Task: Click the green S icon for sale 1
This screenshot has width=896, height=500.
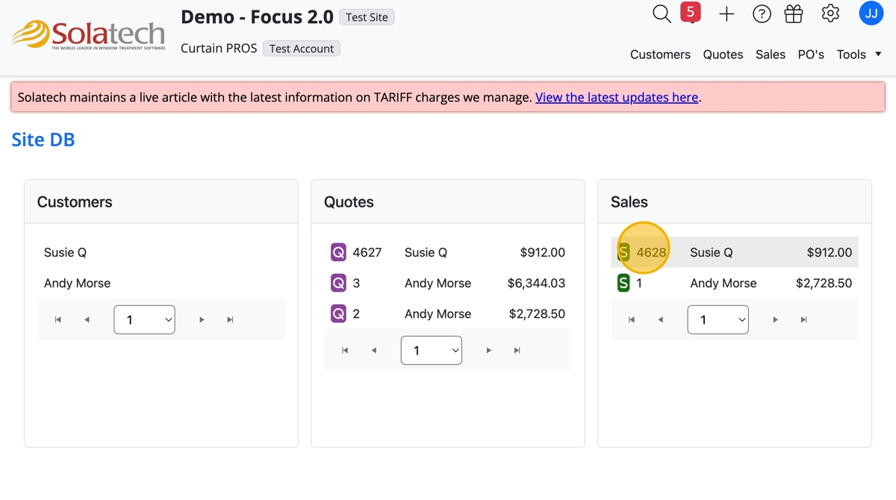Action: 623,283
